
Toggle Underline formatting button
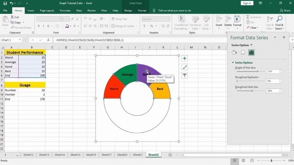click(48, 26)
